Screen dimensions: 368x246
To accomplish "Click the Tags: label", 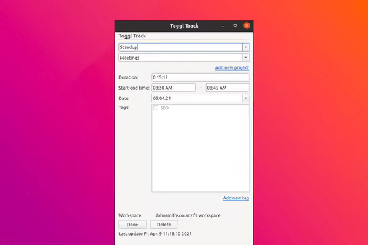I will pos(124,107).
